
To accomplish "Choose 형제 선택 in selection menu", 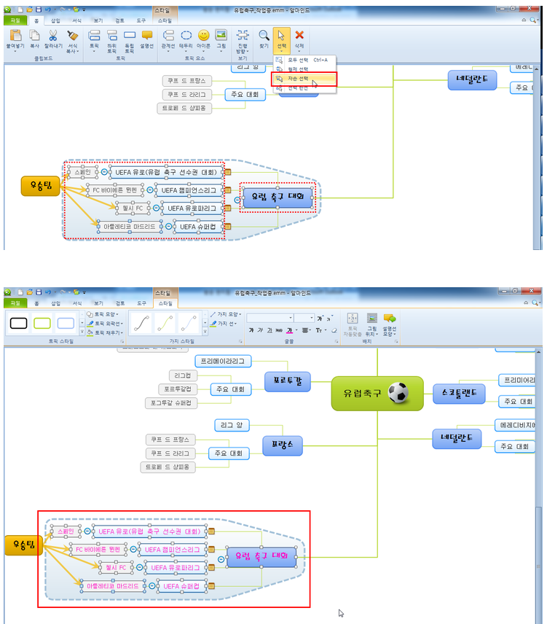I will (304, 69).
